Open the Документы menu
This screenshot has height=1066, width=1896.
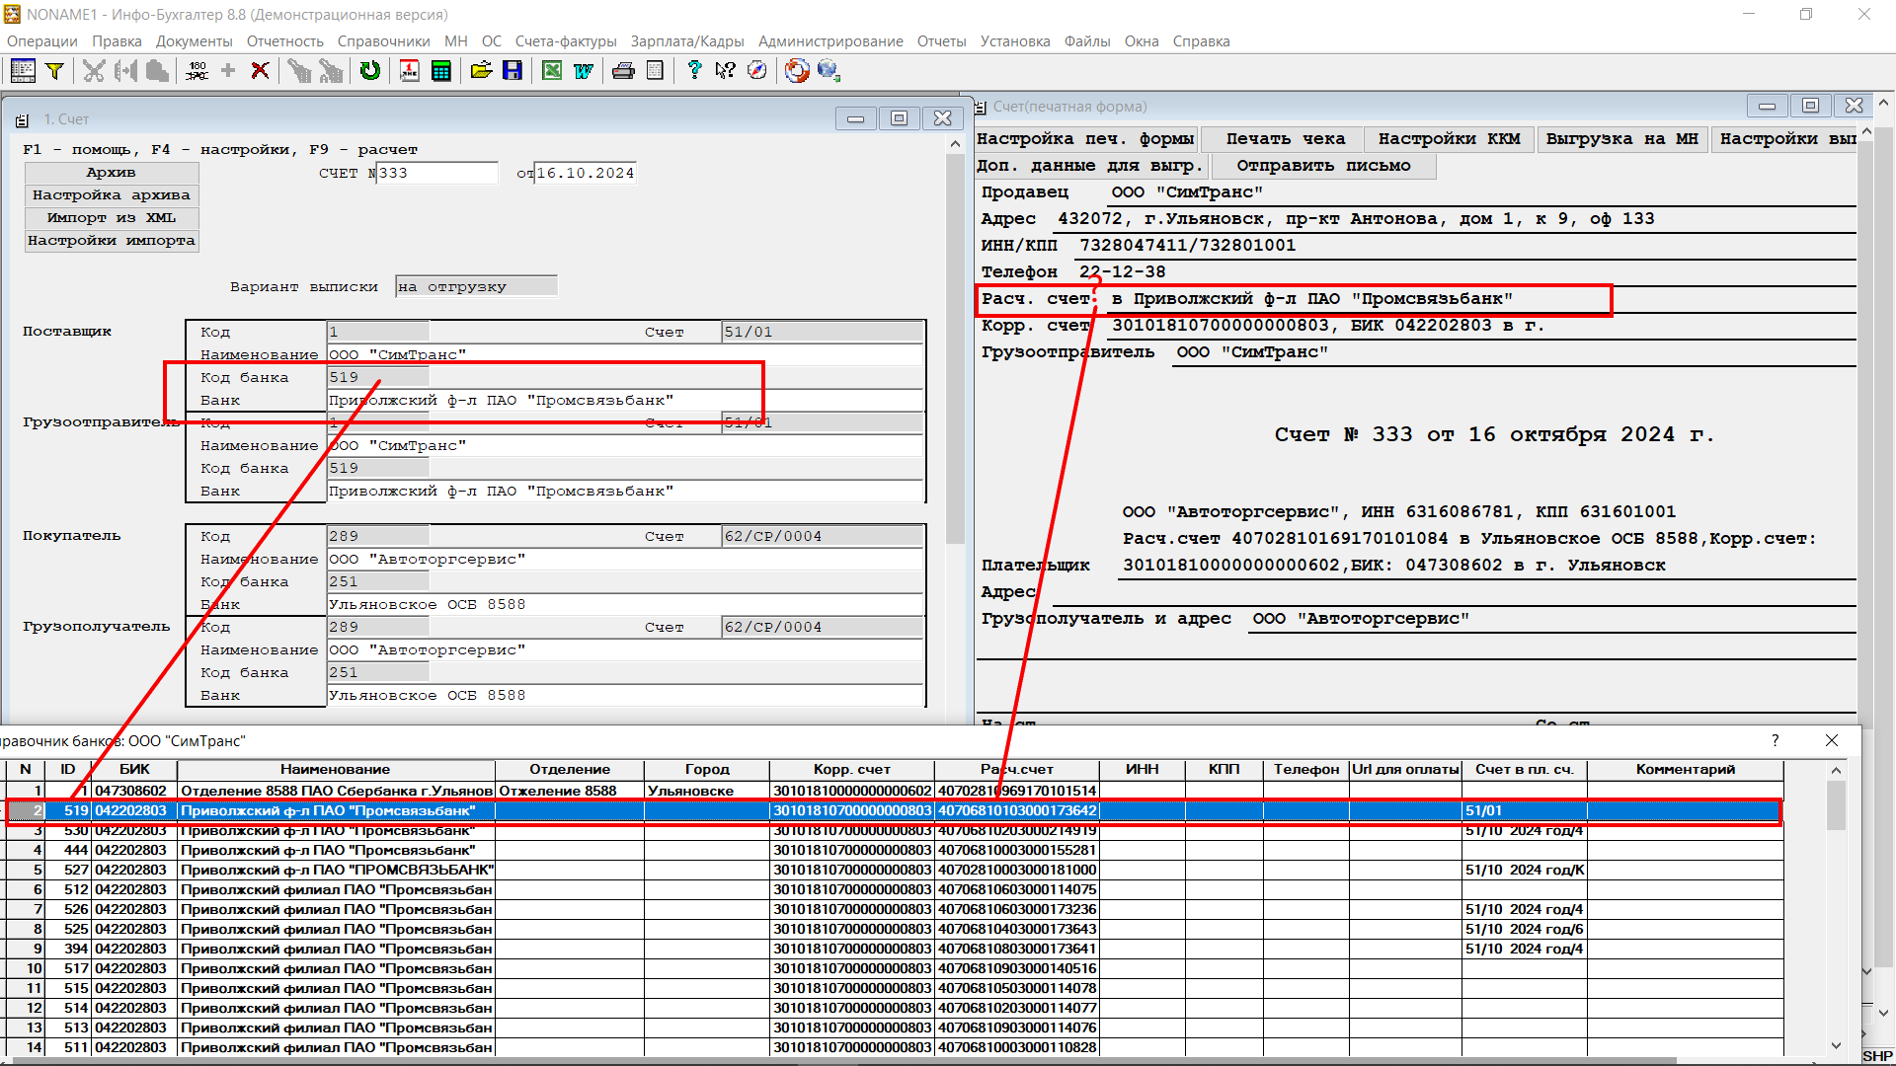(x=194, y=41)
